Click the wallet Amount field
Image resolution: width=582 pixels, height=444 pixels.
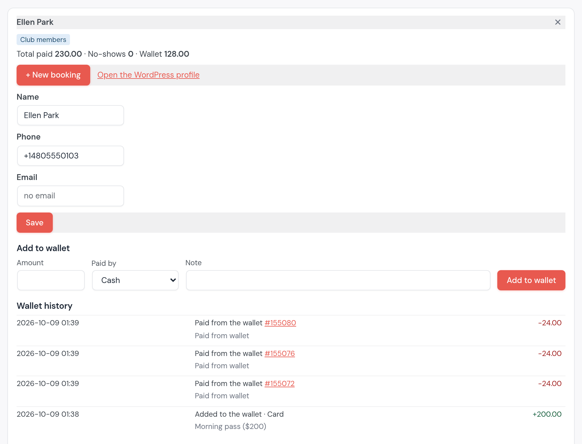click(51, 280)
